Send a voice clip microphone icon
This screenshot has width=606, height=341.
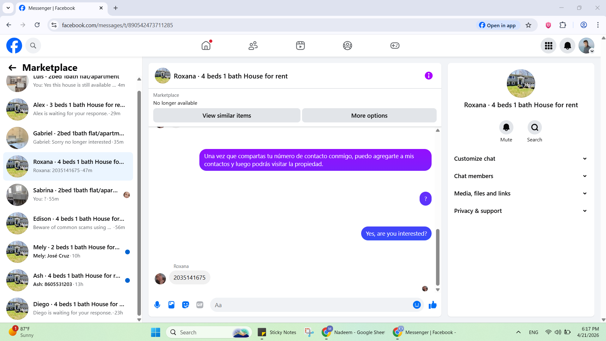pos(157,305)
